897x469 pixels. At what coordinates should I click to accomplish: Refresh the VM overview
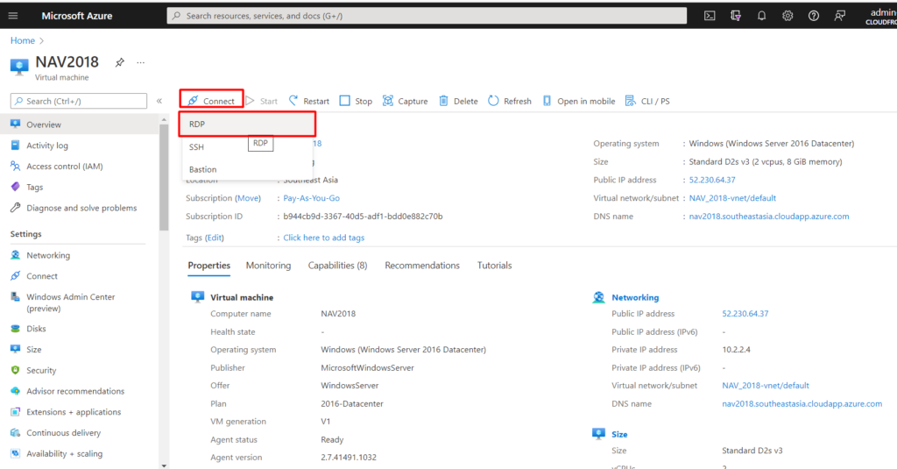point(510,101)
